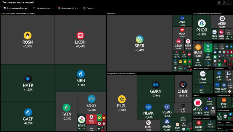Screen dimensions: 233x132
Task: Open the NKNC stock tile
Action: click(214, 34)
